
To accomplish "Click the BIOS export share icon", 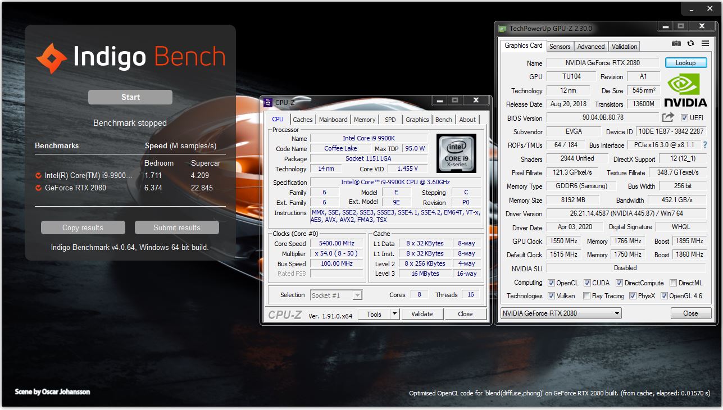I will coord(668,117).
